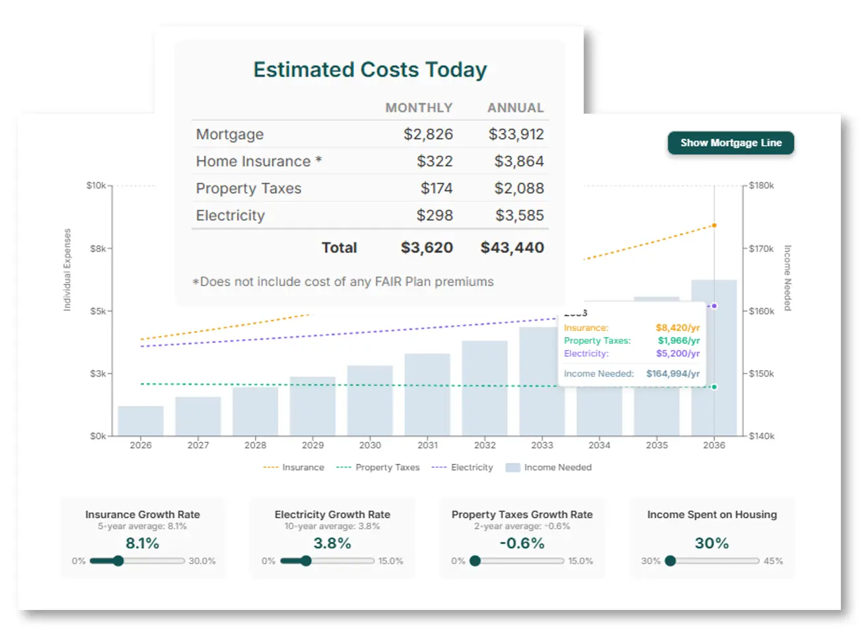860x643 pixels.
Task: Toggle the Income Needed legend swatch
Action: (513, 467)
